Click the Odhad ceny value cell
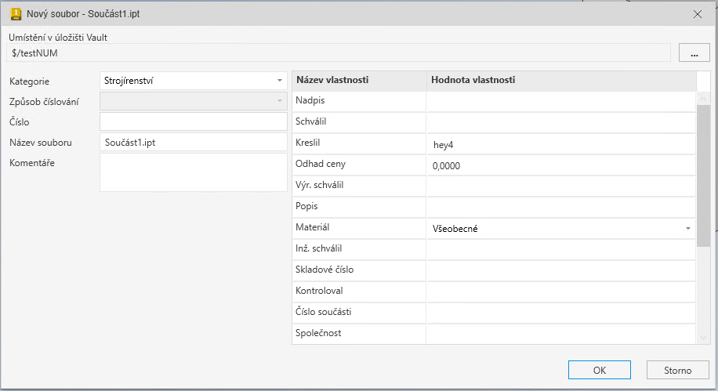 coord(560,165)
